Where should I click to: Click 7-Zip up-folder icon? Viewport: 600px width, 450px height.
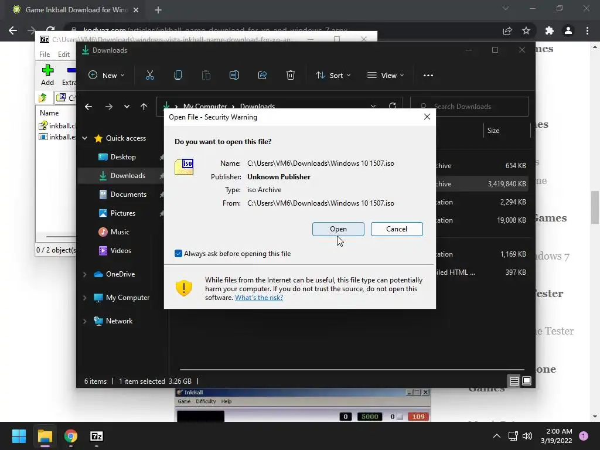click(x=43, y=98)
